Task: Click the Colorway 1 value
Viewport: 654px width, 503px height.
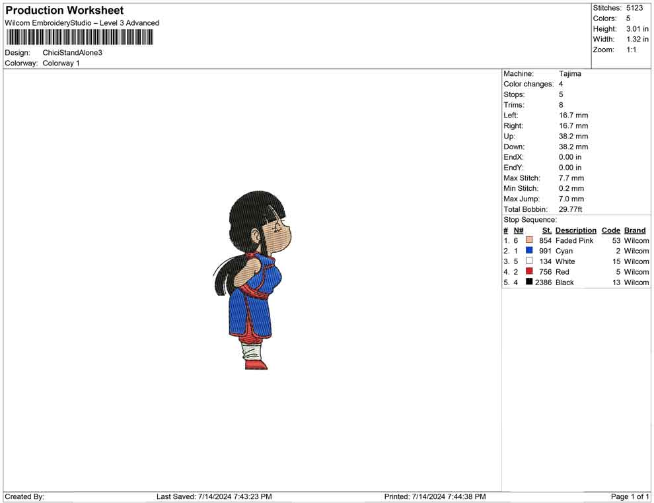Action: click(61, 63)
